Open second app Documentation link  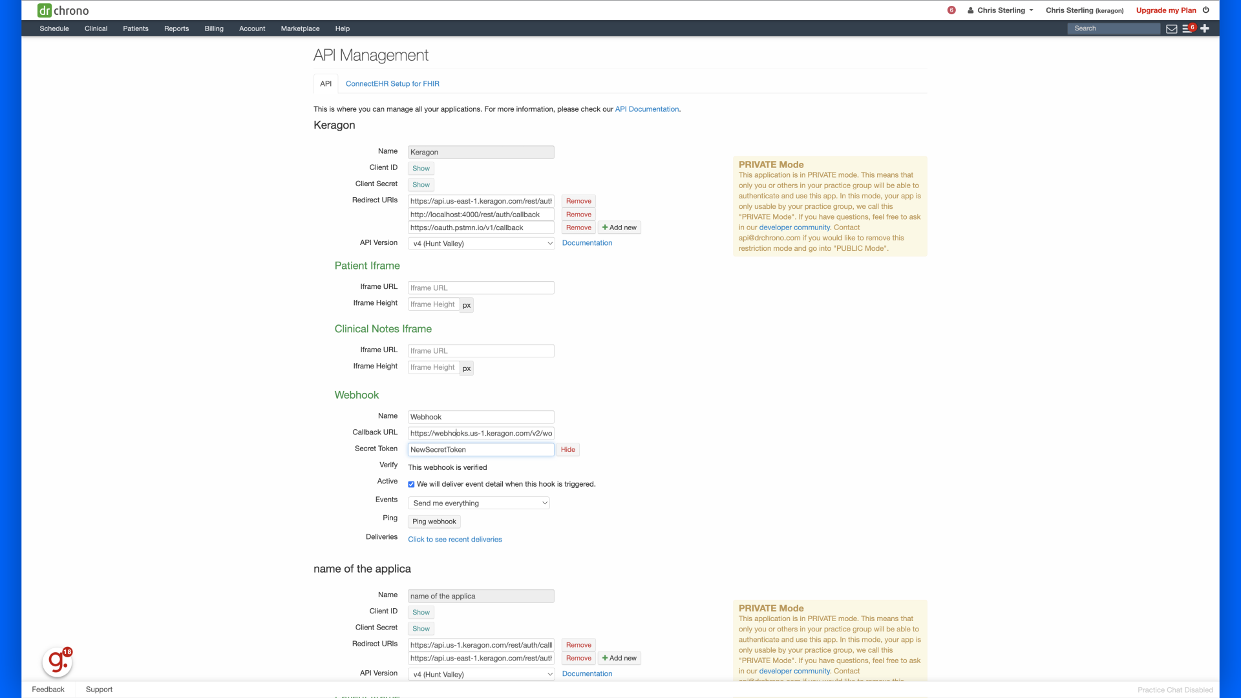(x=587, y=673)
